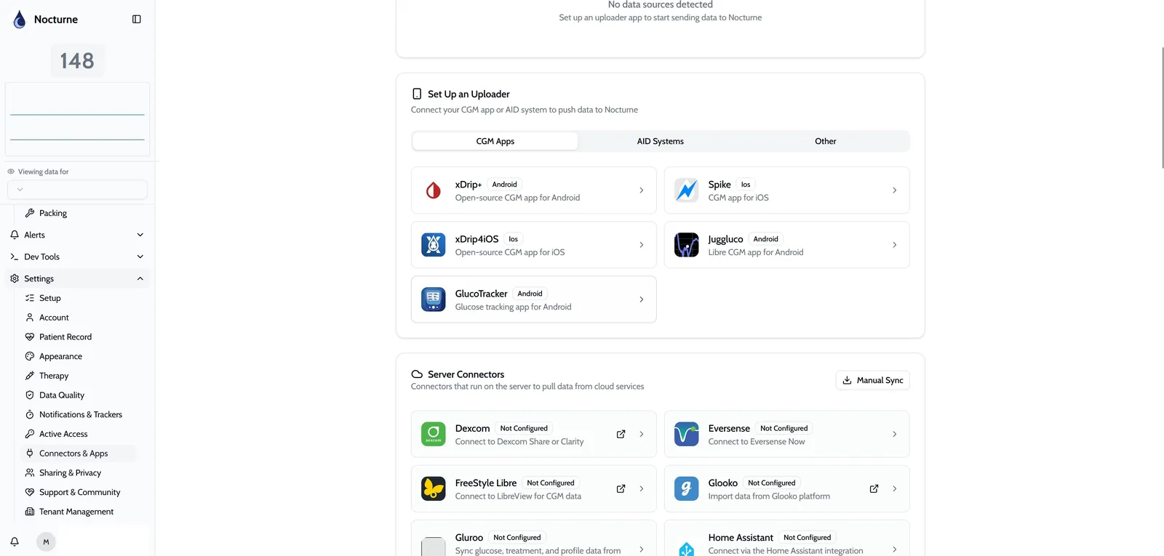Collapse the sidebar panel toggle
This screenshot has height=556, width=1164.
tap(137, 20)
